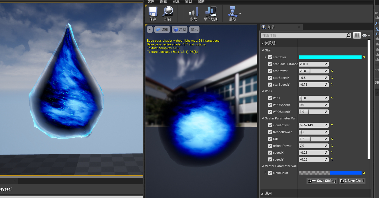
Task: Click the Save Child button
Action: pos(352,181)
